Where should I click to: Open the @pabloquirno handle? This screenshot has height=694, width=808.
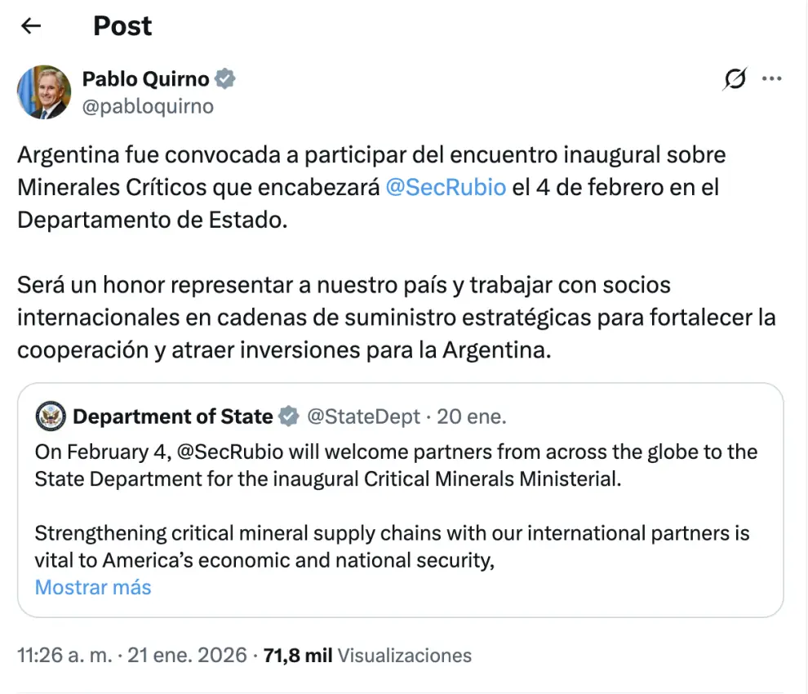pyautogui.click(x=148, y=106)
